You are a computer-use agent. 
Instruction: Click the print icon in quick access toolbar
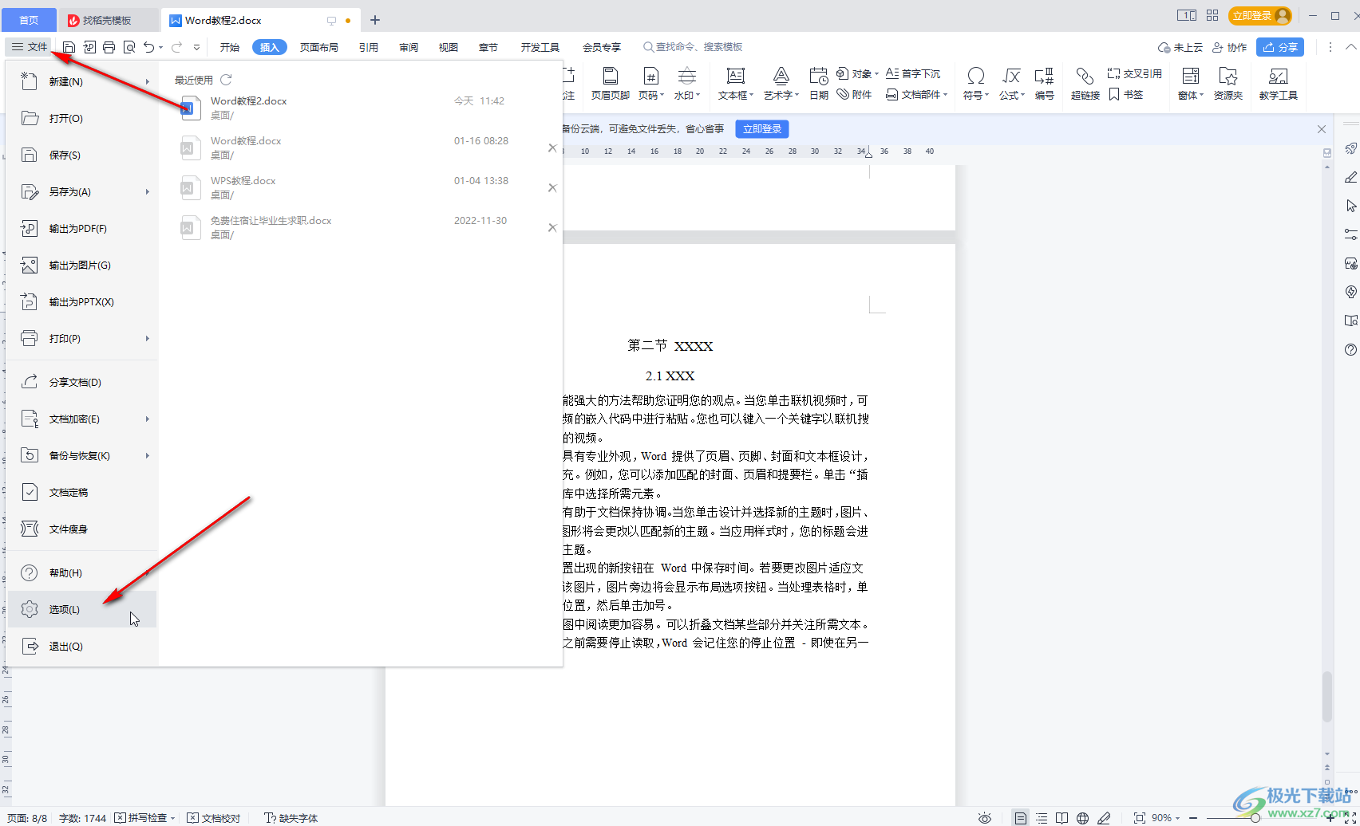109,47
